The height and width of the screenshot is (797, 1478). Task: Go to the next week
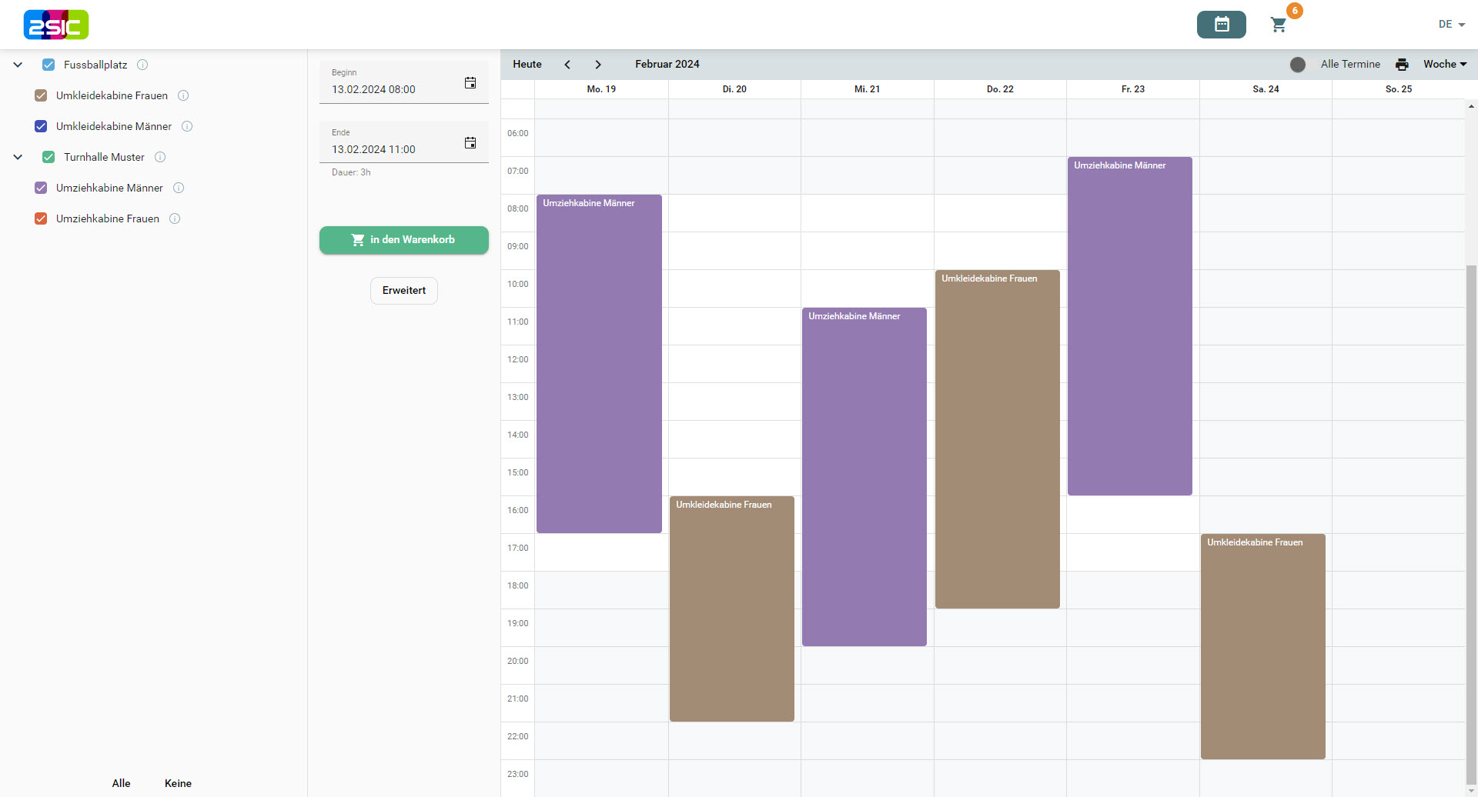[598, 65]
